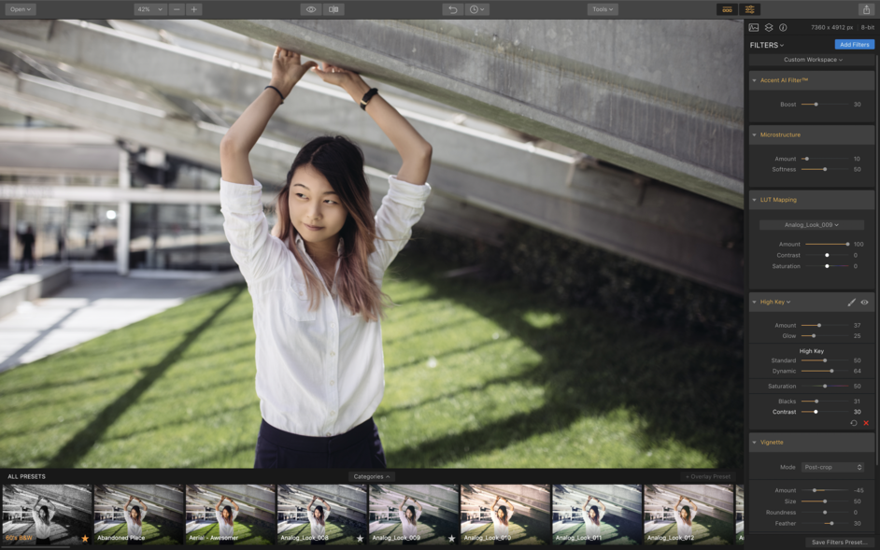Image resolution: width=880 pixels, height=550 pixels.
Task: Open the Categories menu above the presets
Action: point(370,475)
